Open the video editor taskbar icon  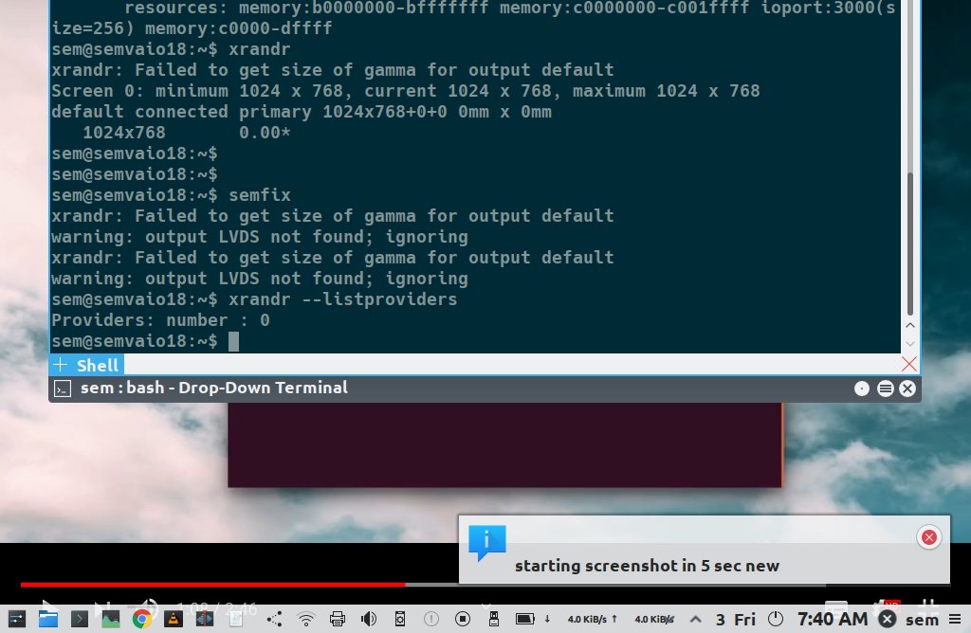(x=205, y=619)
